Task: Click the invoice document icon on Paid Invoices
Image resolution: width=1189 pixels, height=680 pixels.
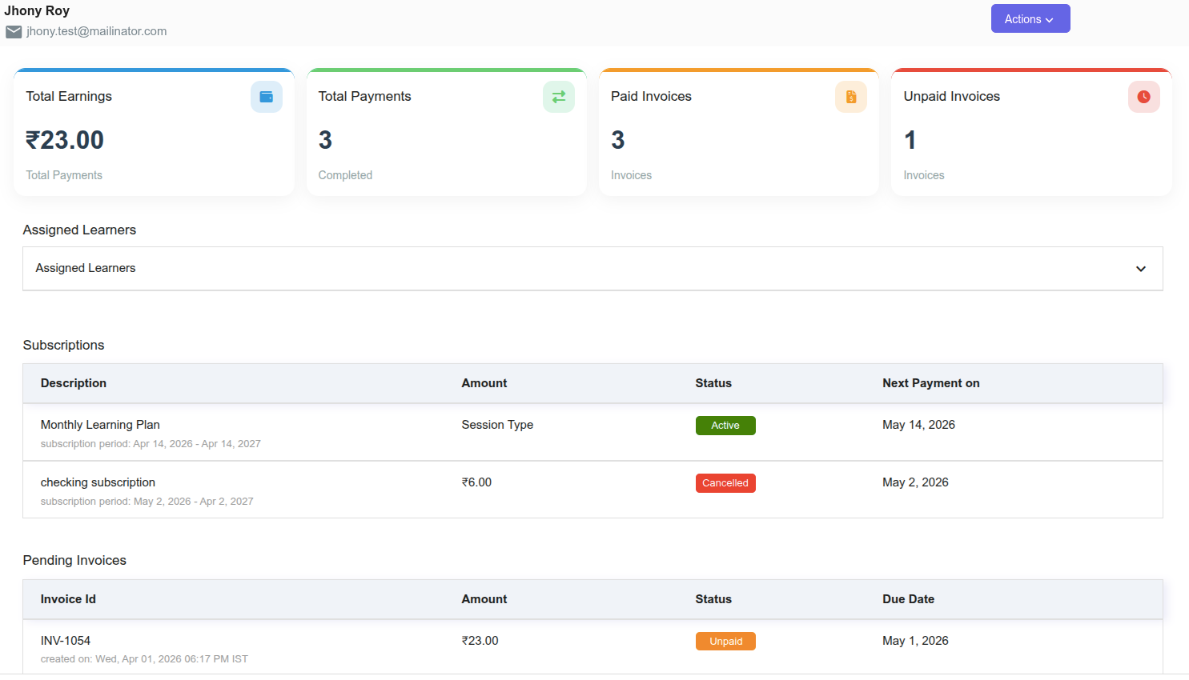Action: pos(851,97)
